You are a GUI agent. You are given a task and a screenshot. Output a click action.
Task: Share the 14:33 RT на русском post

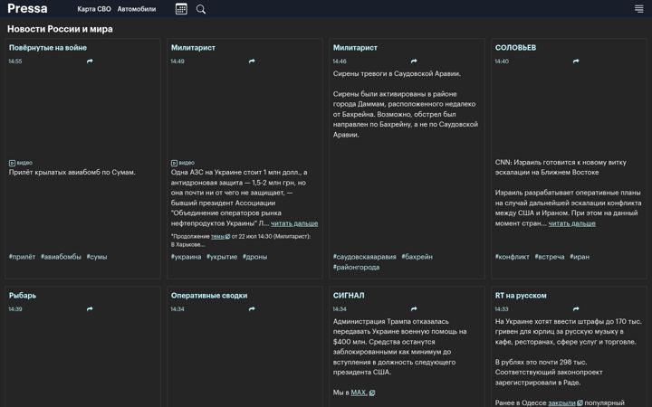[x=576, y=309]
